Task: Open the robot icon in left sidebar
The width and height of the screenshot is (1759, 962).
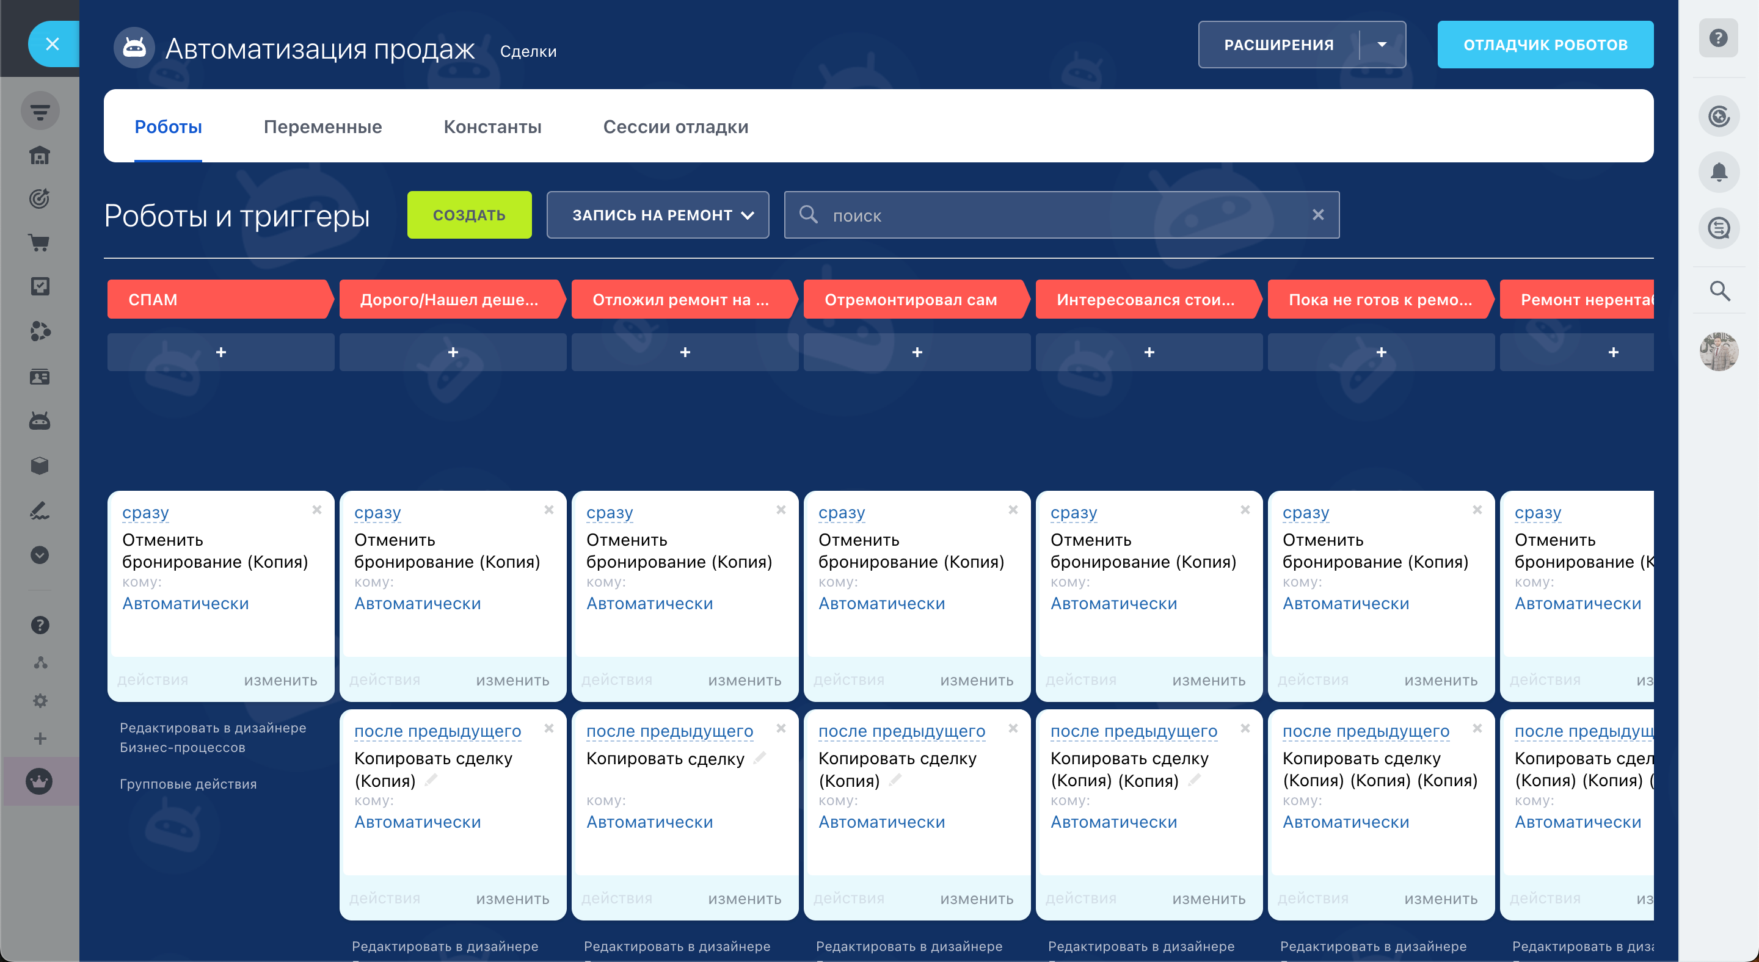Action: [x=39, y=421]
